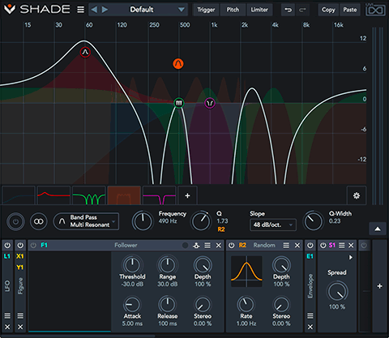
Task: Click the Frequency knob
Action: pyautogui.click(x=143, y=221)
